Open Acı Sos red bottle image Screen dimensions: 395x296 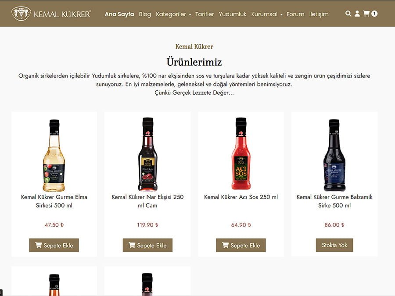[x=241, y=153]
